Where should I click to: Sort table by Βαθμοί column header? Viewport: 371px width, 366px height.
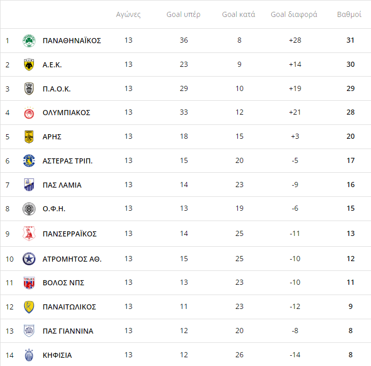[349, 14]
